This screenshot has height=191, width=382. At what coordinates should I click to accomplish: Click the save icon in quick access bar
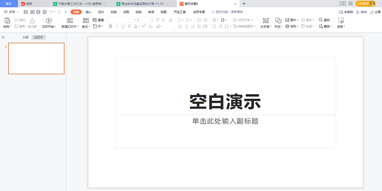(26, 11)
